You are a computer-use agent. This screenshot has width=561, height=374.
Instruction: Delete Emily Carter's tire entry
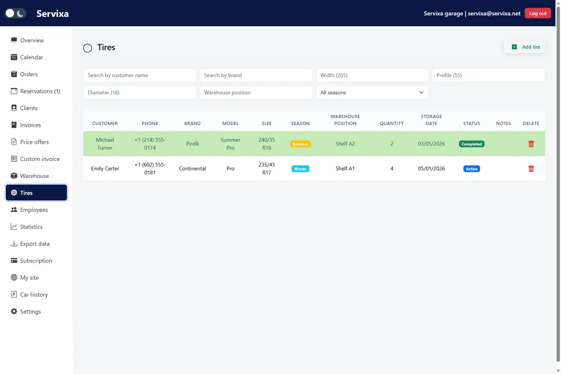(x=531, y=169)
